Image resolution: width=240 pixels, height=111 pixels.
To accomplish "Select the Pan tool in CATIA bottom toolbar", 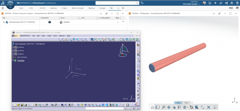I will tap(85, 105).
